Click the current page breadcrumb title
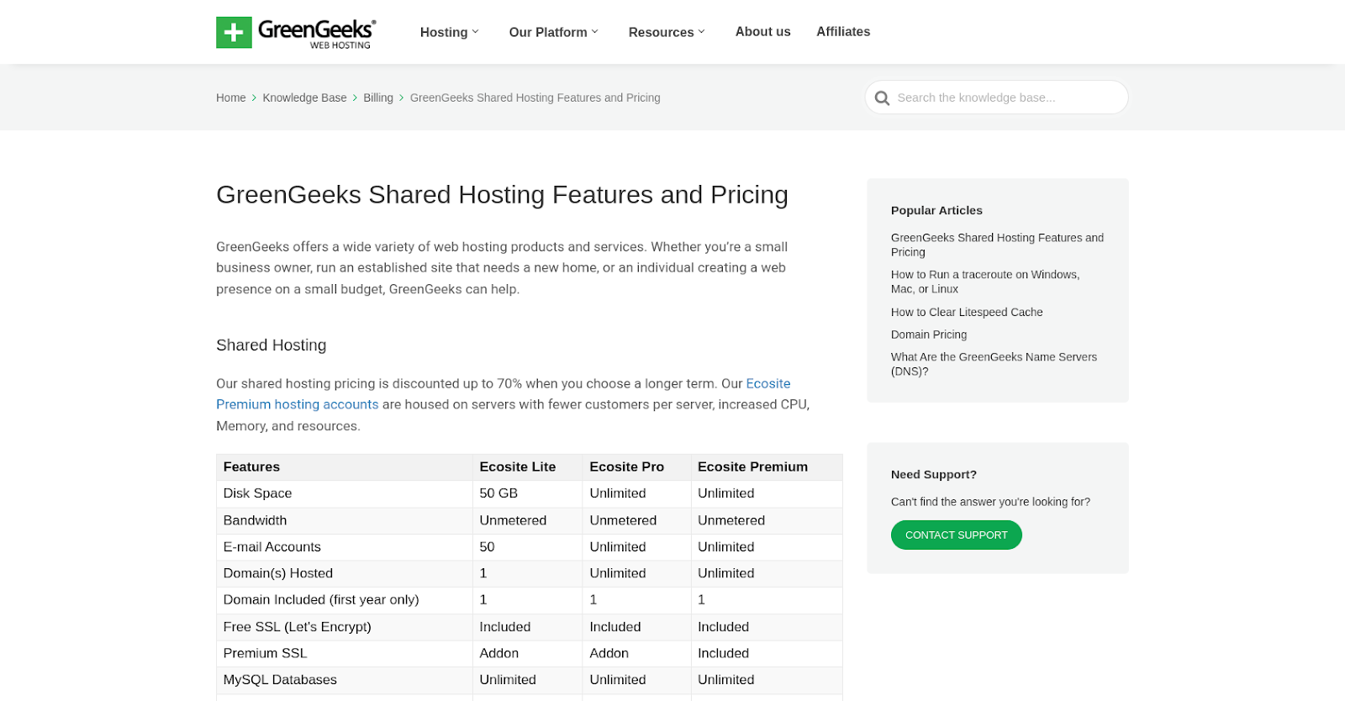 535,98
